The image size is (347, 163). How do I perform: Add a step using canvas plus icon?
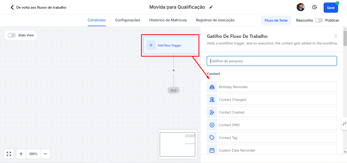click(174, 70)
